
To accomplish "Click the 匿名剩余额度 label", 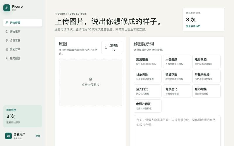I will point(193,13).
